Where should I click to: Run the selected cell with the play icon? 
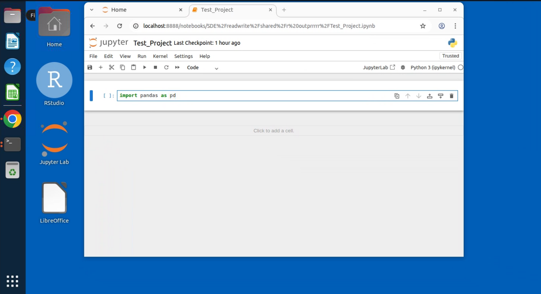[x=145, y=67]
